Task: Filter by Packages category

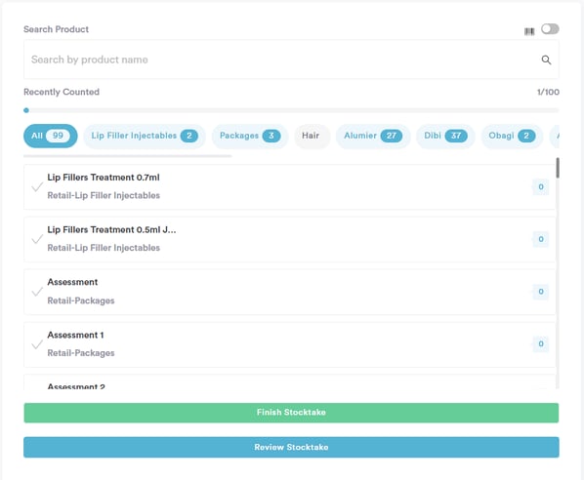Action: [250, 136]
